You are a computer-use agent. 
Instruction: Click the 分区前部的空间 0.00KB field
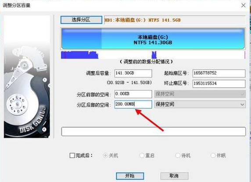pyautogui.click(x=133, y=94)
